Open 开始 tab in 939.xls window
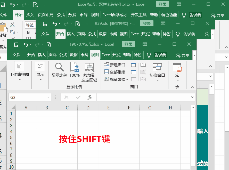Image resolution: width=229 pixels, height=170 pixels. [60, 34]
